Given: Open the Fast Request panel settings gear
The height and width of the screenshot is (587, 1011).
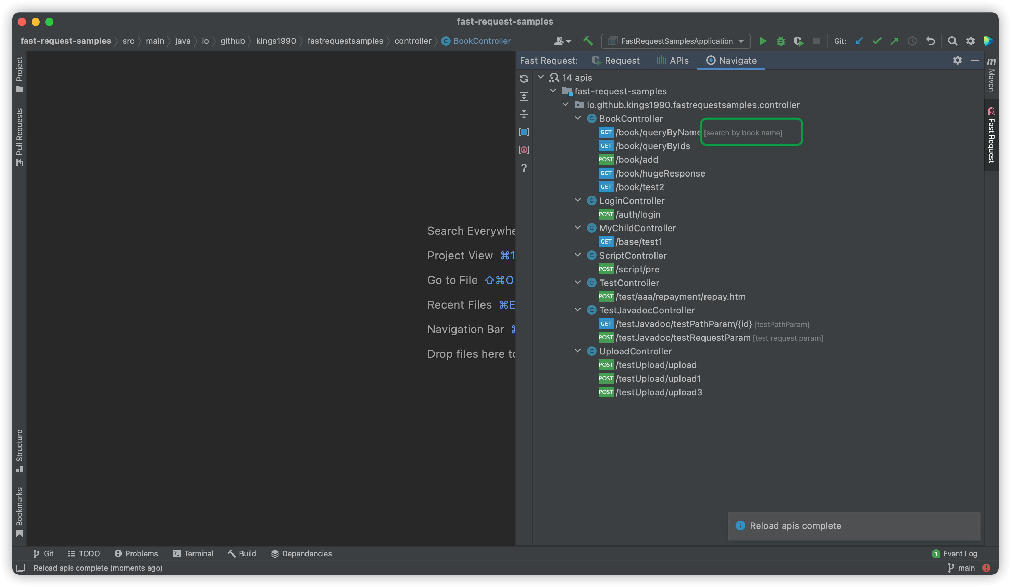Looking at the screenshot, I should [x=958, y=61].
